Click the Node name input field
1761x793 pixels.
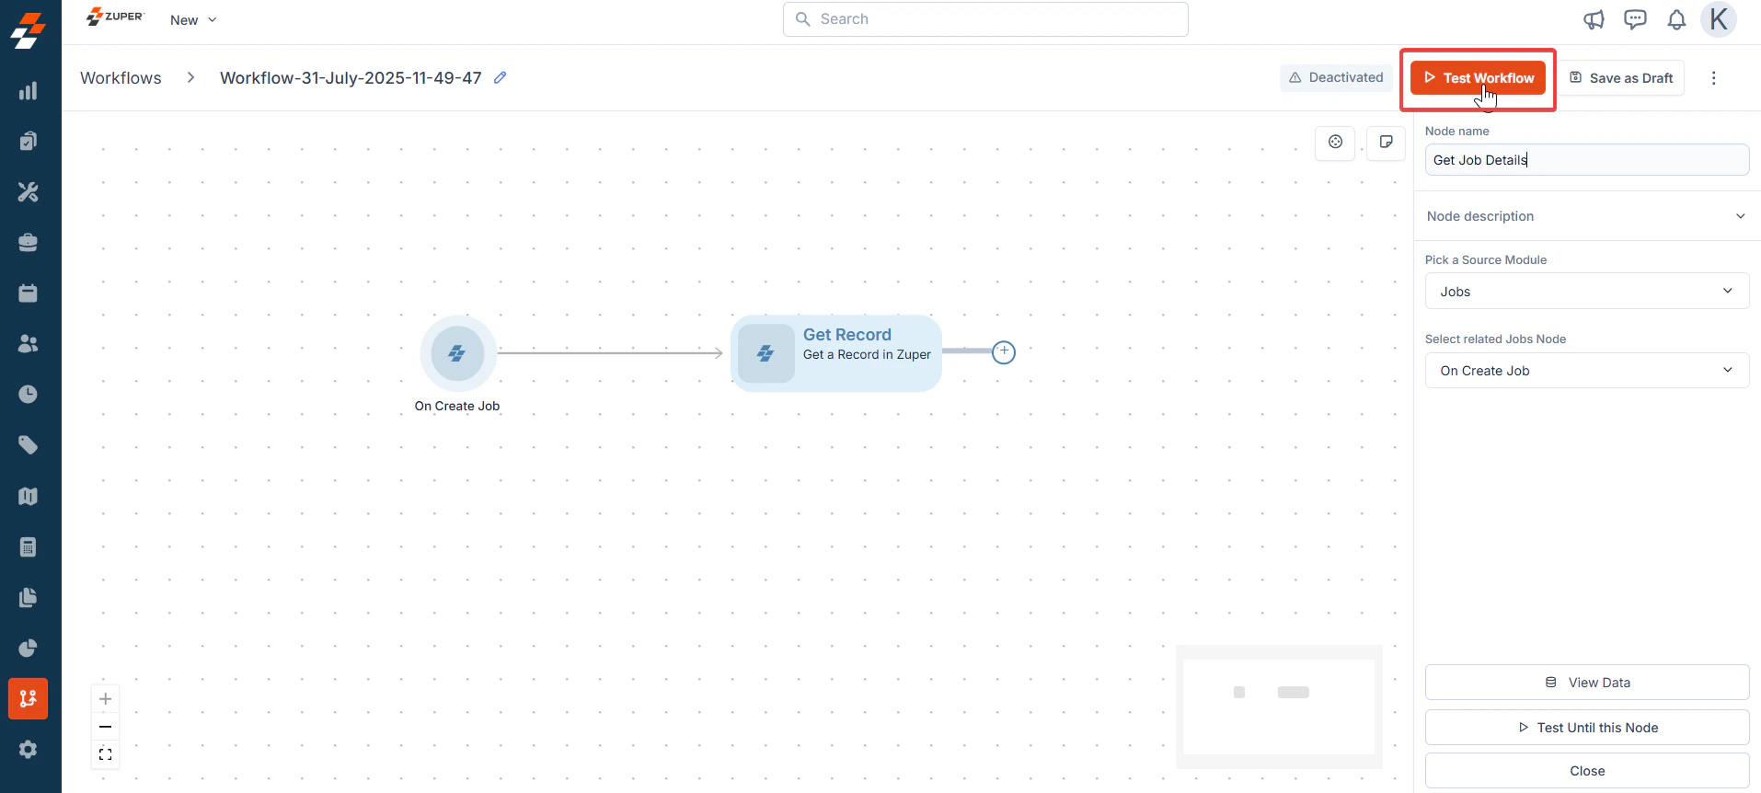point(1587,160)
